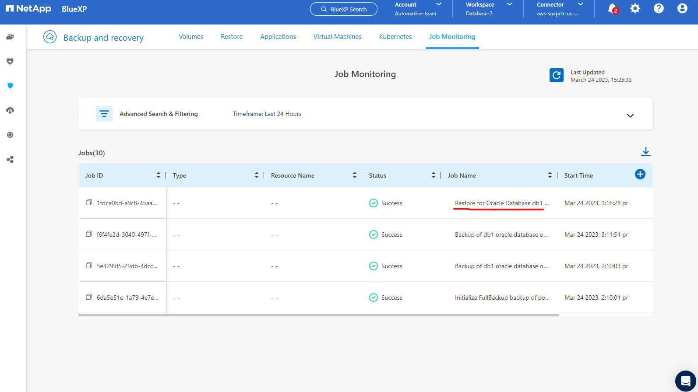Open the settings gear icon

(635, 9)
